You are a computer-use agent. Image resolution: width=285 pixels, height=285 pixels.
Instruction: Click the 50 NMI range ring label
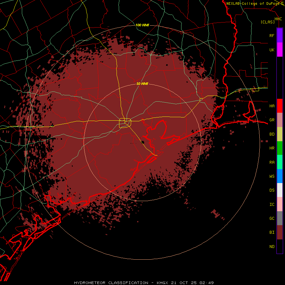tap(142, 84)
